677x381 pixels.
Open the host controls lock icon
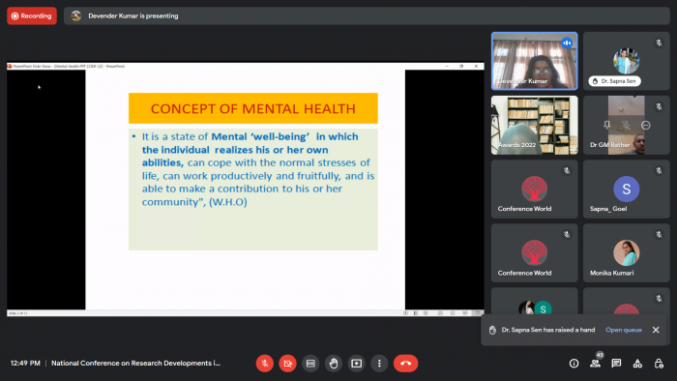click(x=659, y=364)
